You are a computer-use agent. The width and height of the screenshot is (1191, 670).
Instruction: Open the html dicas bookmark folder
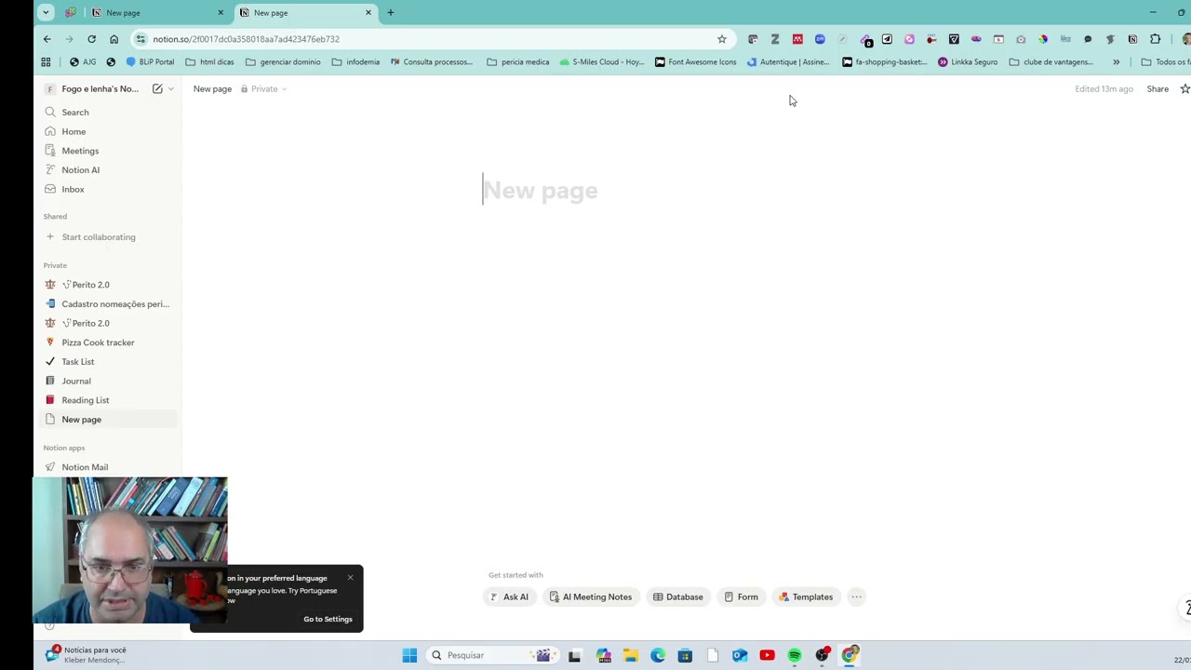209,62
